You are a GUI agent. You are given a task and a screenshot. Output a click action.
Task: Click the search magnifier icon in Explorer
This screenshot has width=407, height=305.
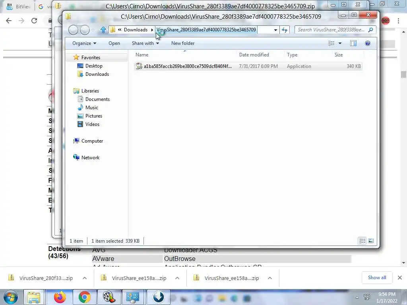pyautogui.click(x=371, y=30)
